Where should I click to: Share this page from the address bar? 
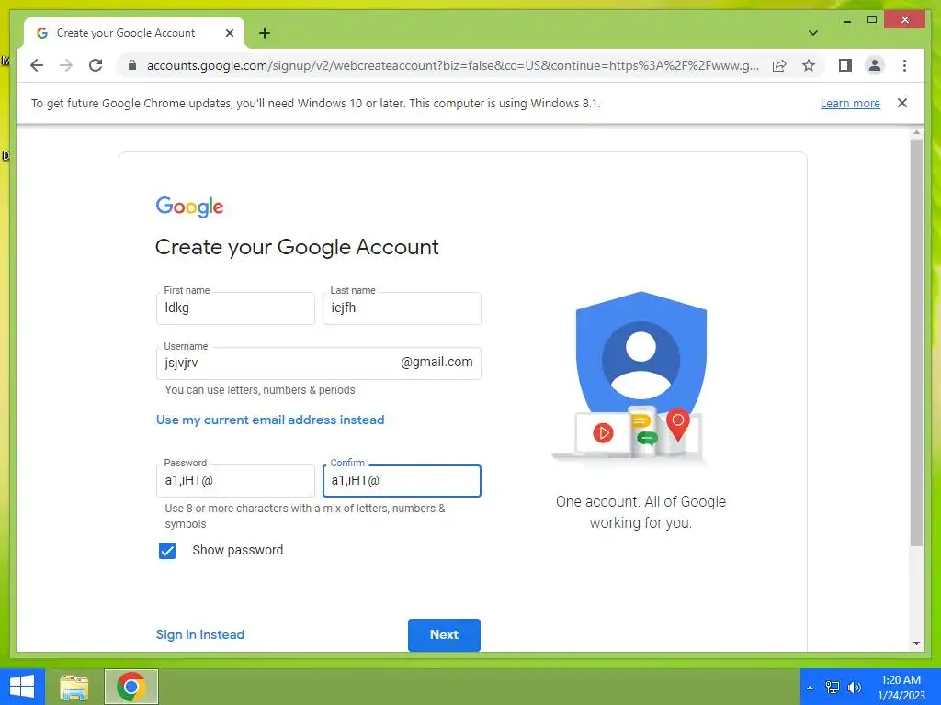(x=779, y=65)
